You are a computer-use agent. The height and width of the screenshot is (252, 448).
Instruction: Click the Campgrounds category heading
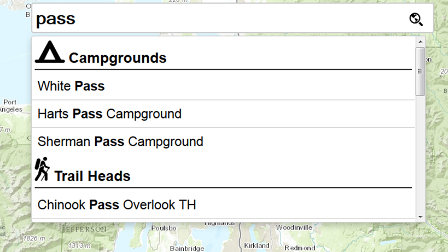118,57
